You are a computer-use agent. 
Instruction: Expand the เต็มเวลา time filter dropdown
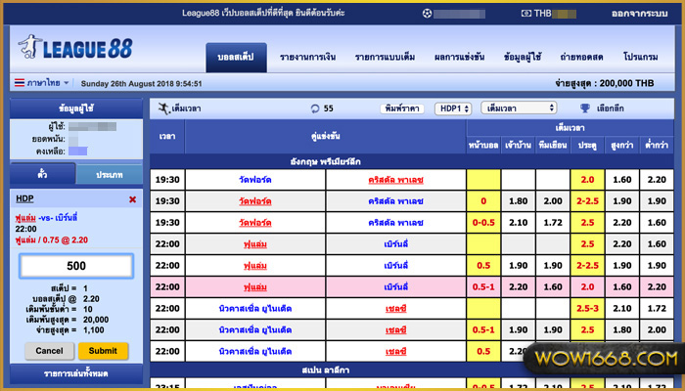(520, 108)
